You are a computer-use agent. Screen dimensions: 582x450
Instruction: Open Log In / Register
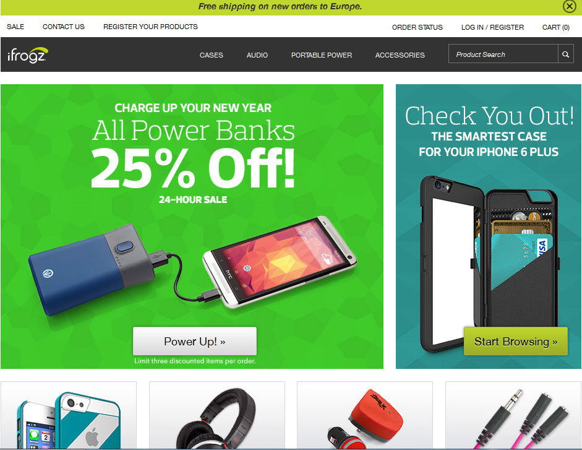[x=492, y=27]
